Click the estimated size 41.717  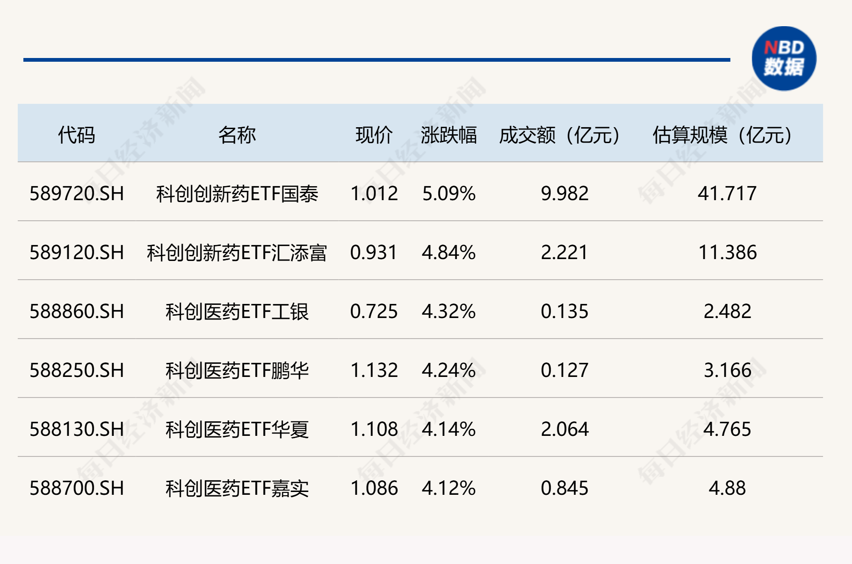[x=728, y=194]
